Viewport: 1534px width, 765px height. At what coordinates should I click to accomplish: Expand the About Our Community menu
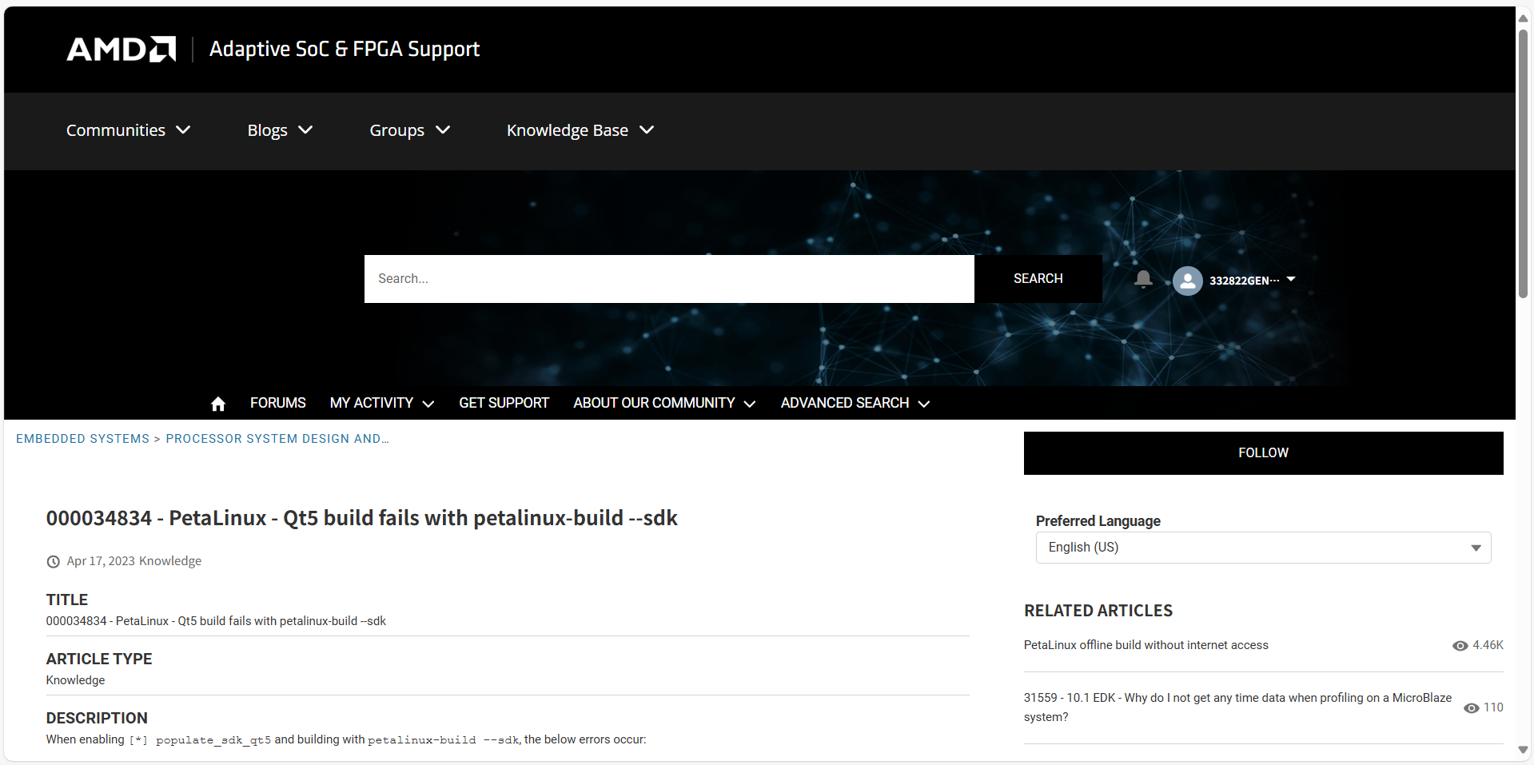point(664,403)
